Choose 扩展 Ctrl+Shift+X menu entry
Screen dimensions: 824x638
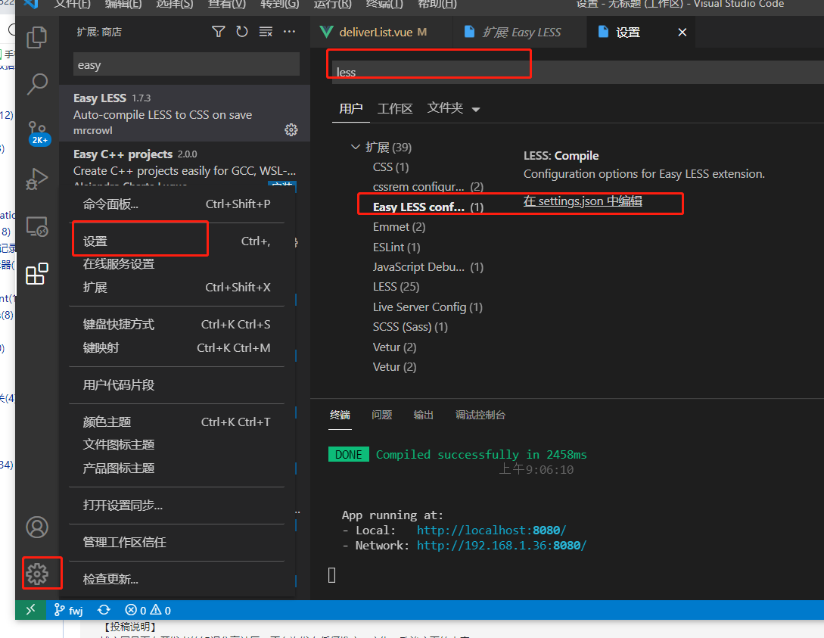[x=176, y=288]
